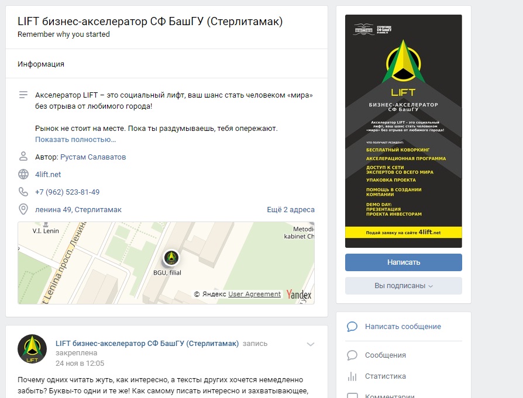
Task: Click the phone handset icon
Action: (23, 192)
